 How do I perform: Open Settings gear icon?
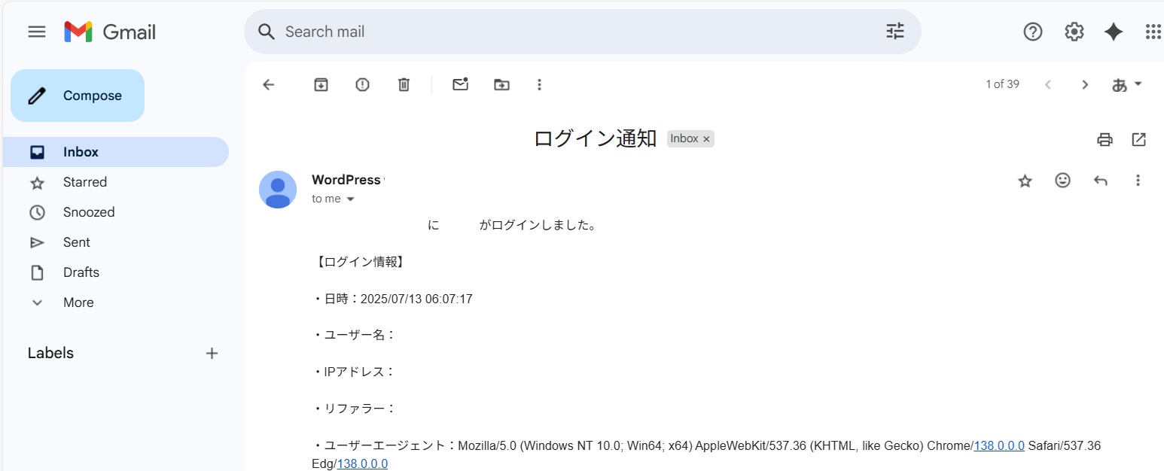coord(1074,32)
